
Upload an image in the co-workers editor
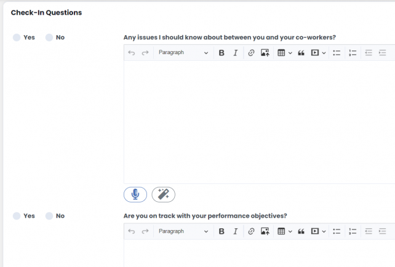265,53
